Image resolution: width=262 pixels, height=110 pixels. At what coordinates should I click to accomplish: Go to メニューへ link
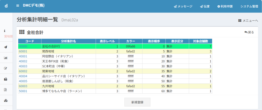click(x=248, y=20)
